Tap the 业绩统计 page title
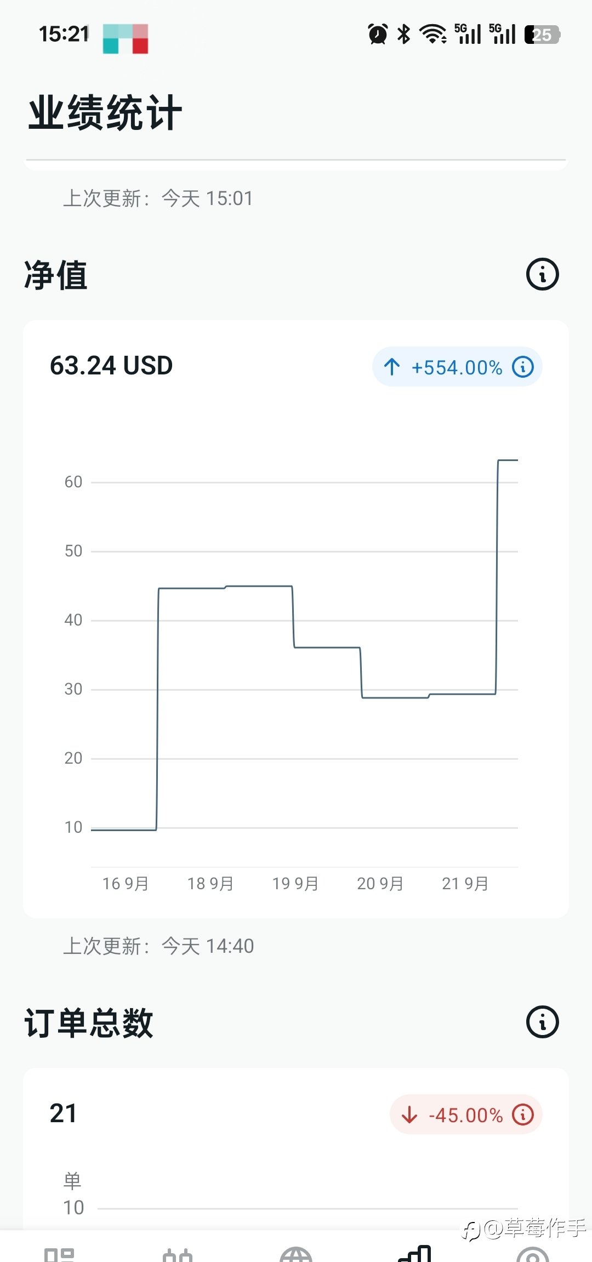Image resolution: width=592 pixels, height=1262 pixels. (105, 113)
